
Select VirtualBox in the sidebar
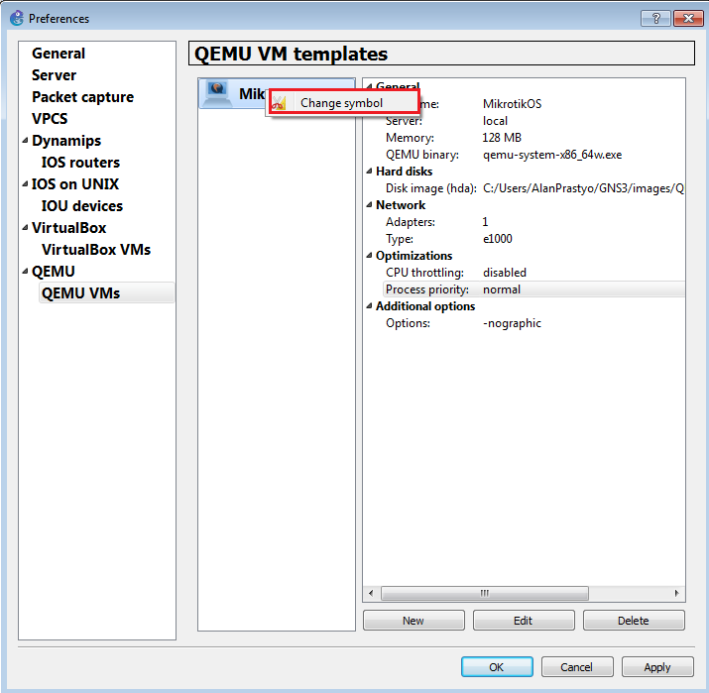[x=68, y=228]
